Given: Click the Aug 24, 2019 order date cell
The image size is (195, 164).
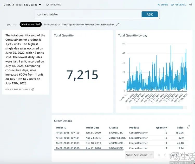Looking at the screenshot, I should point(93,138).
